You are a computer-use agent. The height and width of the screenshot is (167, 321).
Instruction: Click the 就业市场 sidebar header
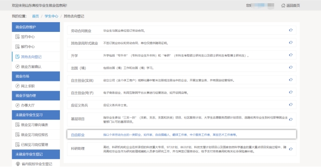pyautogui.click(x=36, y=76)
